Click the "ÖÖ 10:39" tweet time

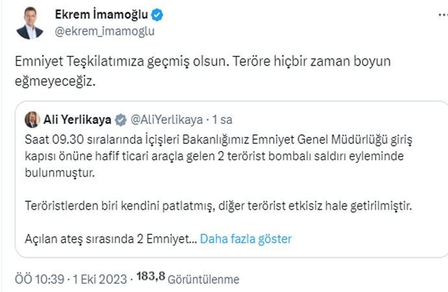point(40,280)
